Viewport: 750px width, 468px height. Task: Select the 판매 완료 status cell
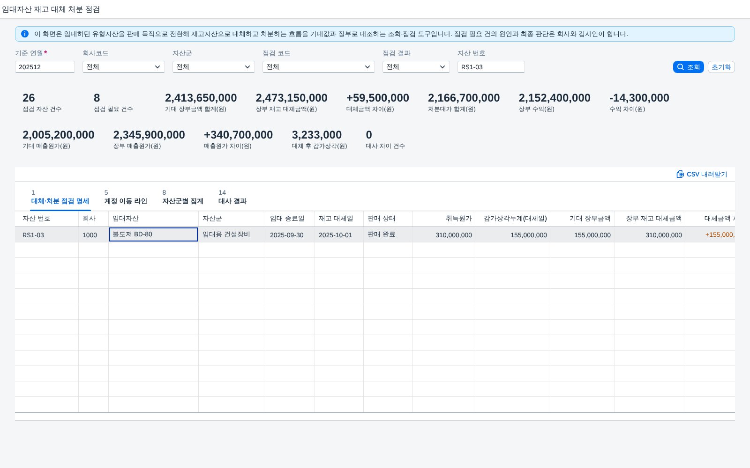click(388, 235)
